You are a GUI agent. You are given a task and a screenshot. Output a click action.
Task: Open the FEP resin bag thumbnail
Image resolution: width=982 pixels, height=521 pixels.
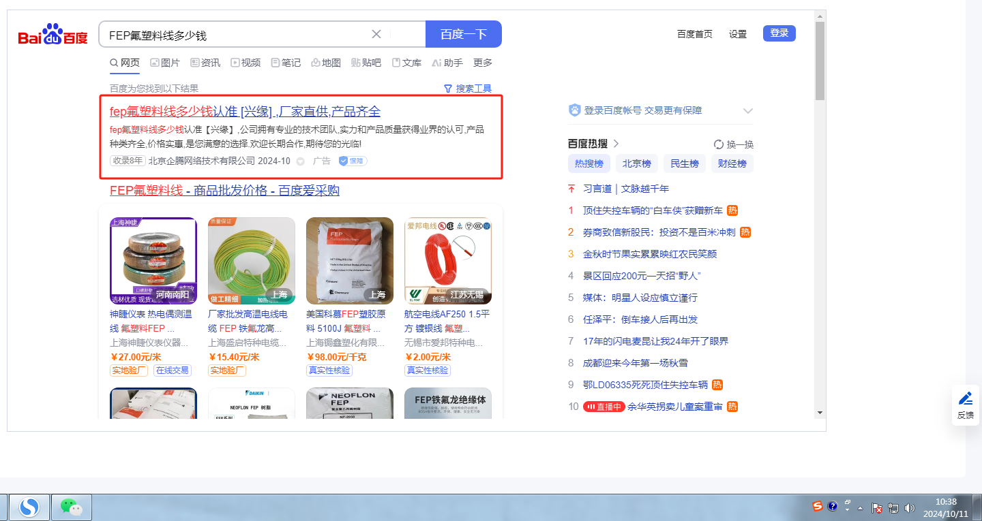point(350,261)
